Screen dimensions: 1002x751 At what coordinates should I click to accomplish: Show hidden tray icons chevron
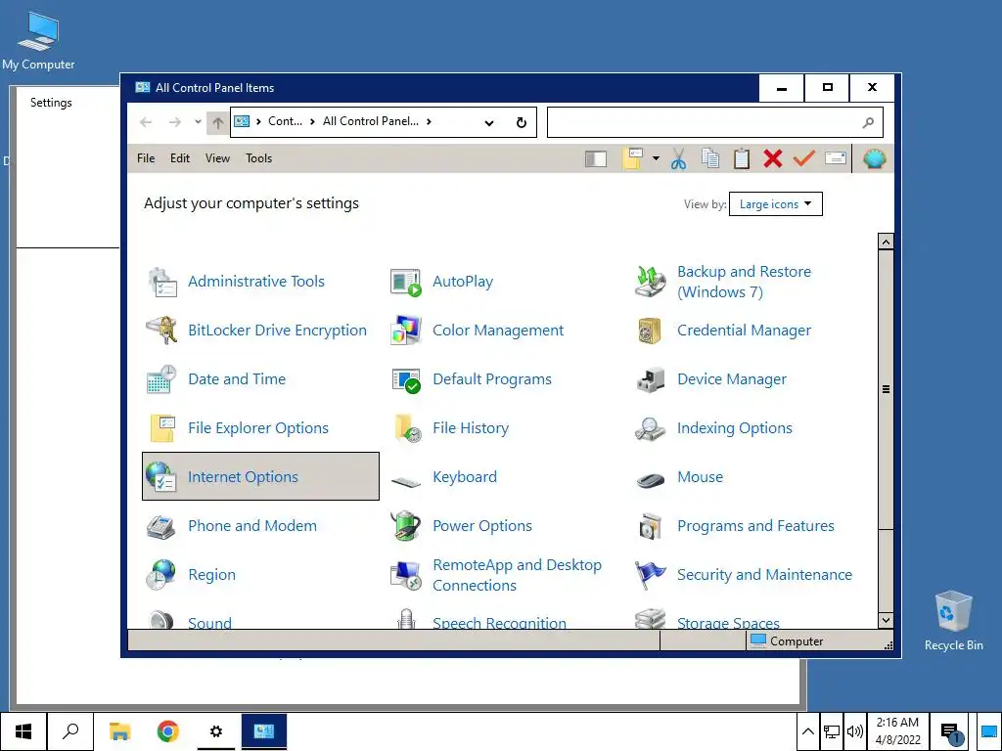[x=807, y=731]
